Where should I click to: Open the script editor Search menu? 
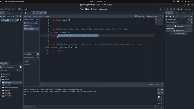tap(35, 16)
